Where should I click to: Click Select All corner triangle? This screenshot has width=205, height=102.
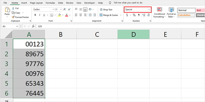point(8,34)
